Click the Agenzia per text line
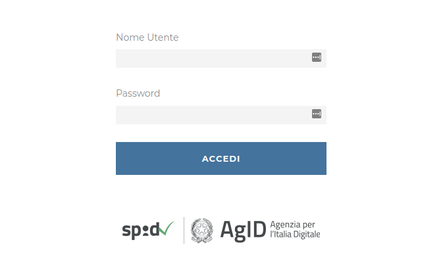Viewport: 443px width, 263px height. pyautogui.click(x=292, y=225)
